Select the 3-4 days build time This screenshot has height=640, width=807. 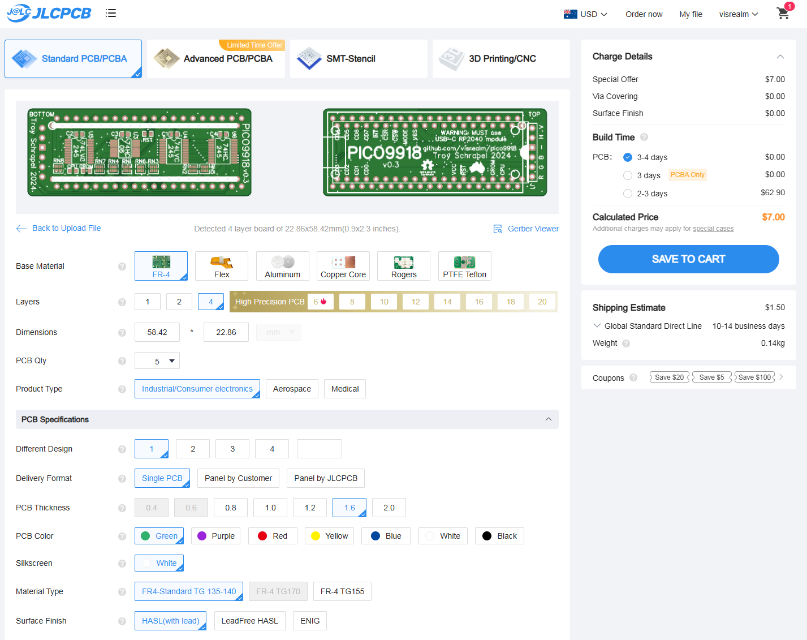(628, 157)
